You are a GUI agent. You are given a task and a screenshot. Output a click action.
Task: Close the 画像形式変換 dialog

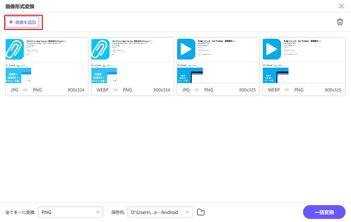pyautogui.click(x=341, y=6)
